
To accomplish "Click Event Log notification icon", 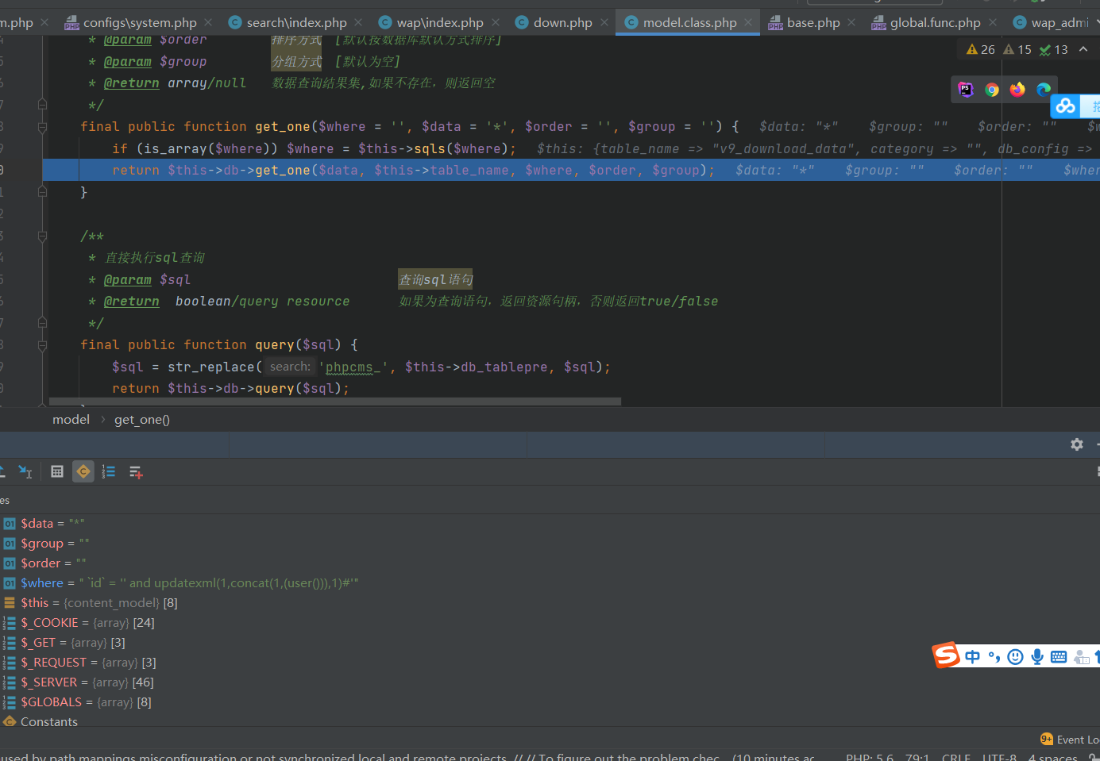I will 1047,739.
